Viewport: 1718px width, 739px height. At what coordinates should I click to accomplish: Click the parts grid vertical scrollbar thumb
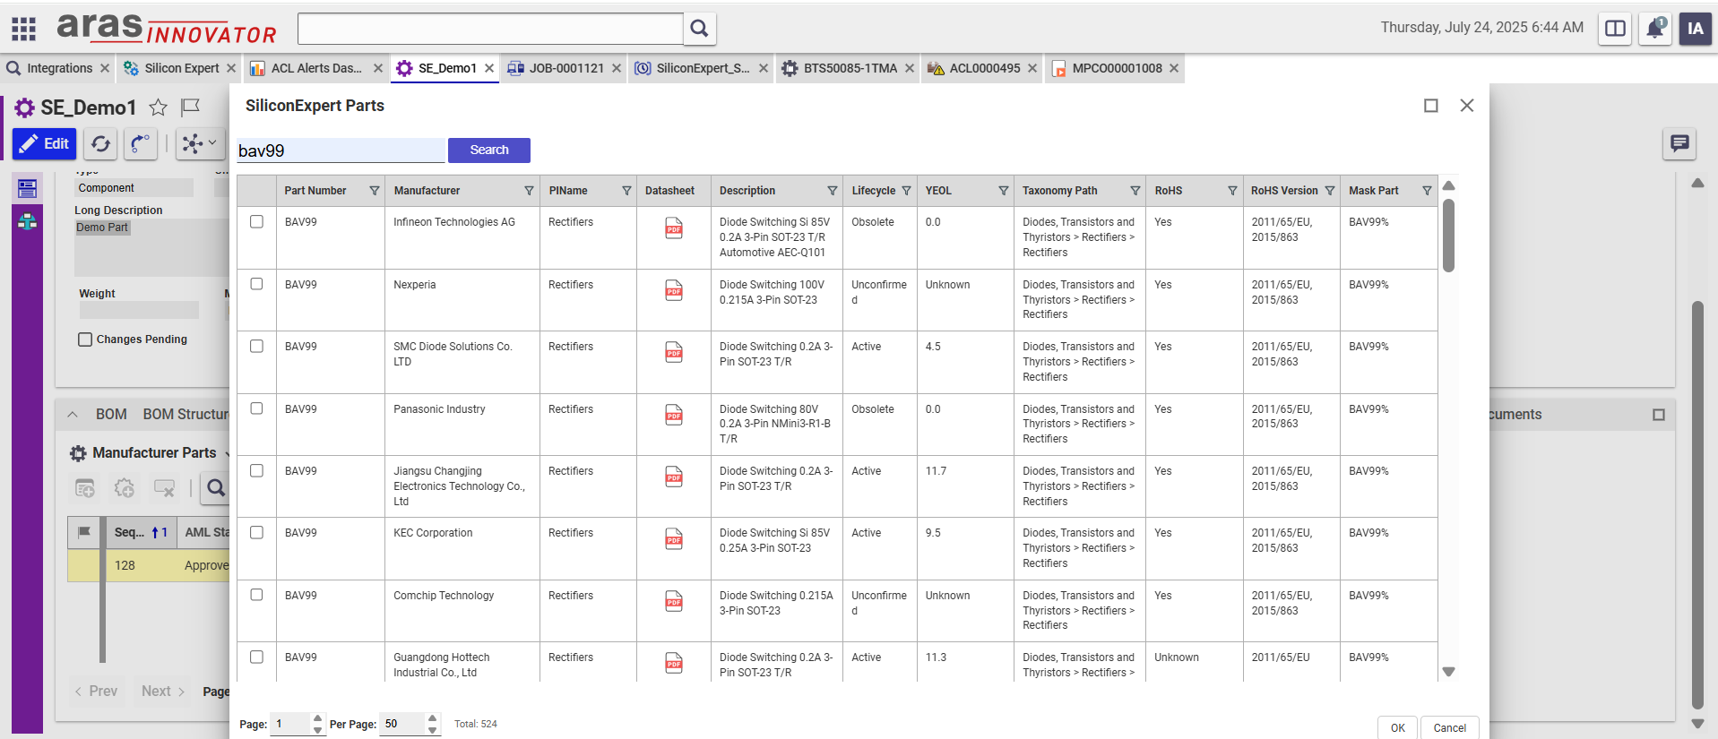(x=1448, y=236)
